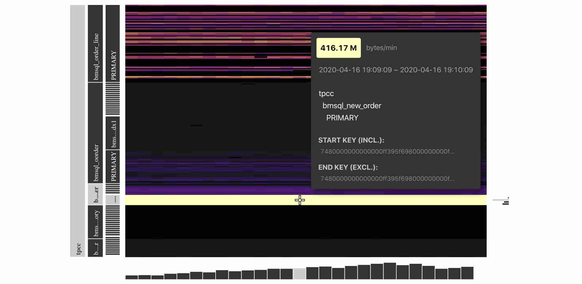This screenshot has height=284, width=582.
Task: Click tpcc in the tooltip
Action: pos(326,94)
